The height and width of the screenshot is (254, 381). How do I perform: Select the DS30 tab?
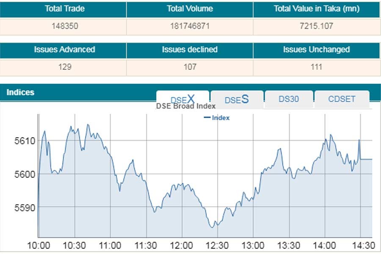pos(289,99)
